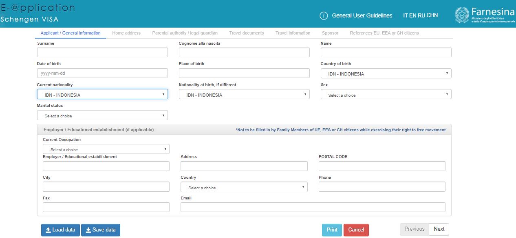
Task: Click the E-@pplication Schengen VISA title
Action: 37,13
